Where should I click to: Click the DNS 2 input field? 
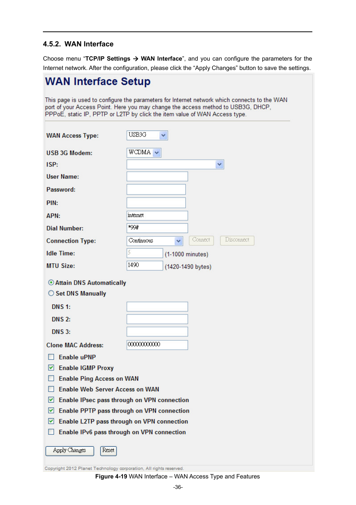click(157, 319)
